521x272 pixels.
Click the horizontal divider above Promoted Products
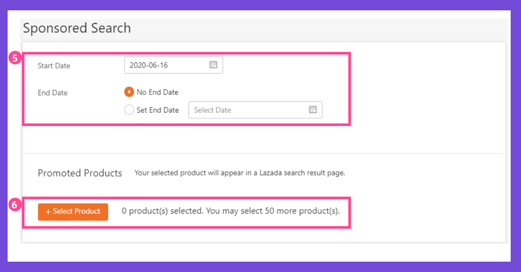click(264, 153)
